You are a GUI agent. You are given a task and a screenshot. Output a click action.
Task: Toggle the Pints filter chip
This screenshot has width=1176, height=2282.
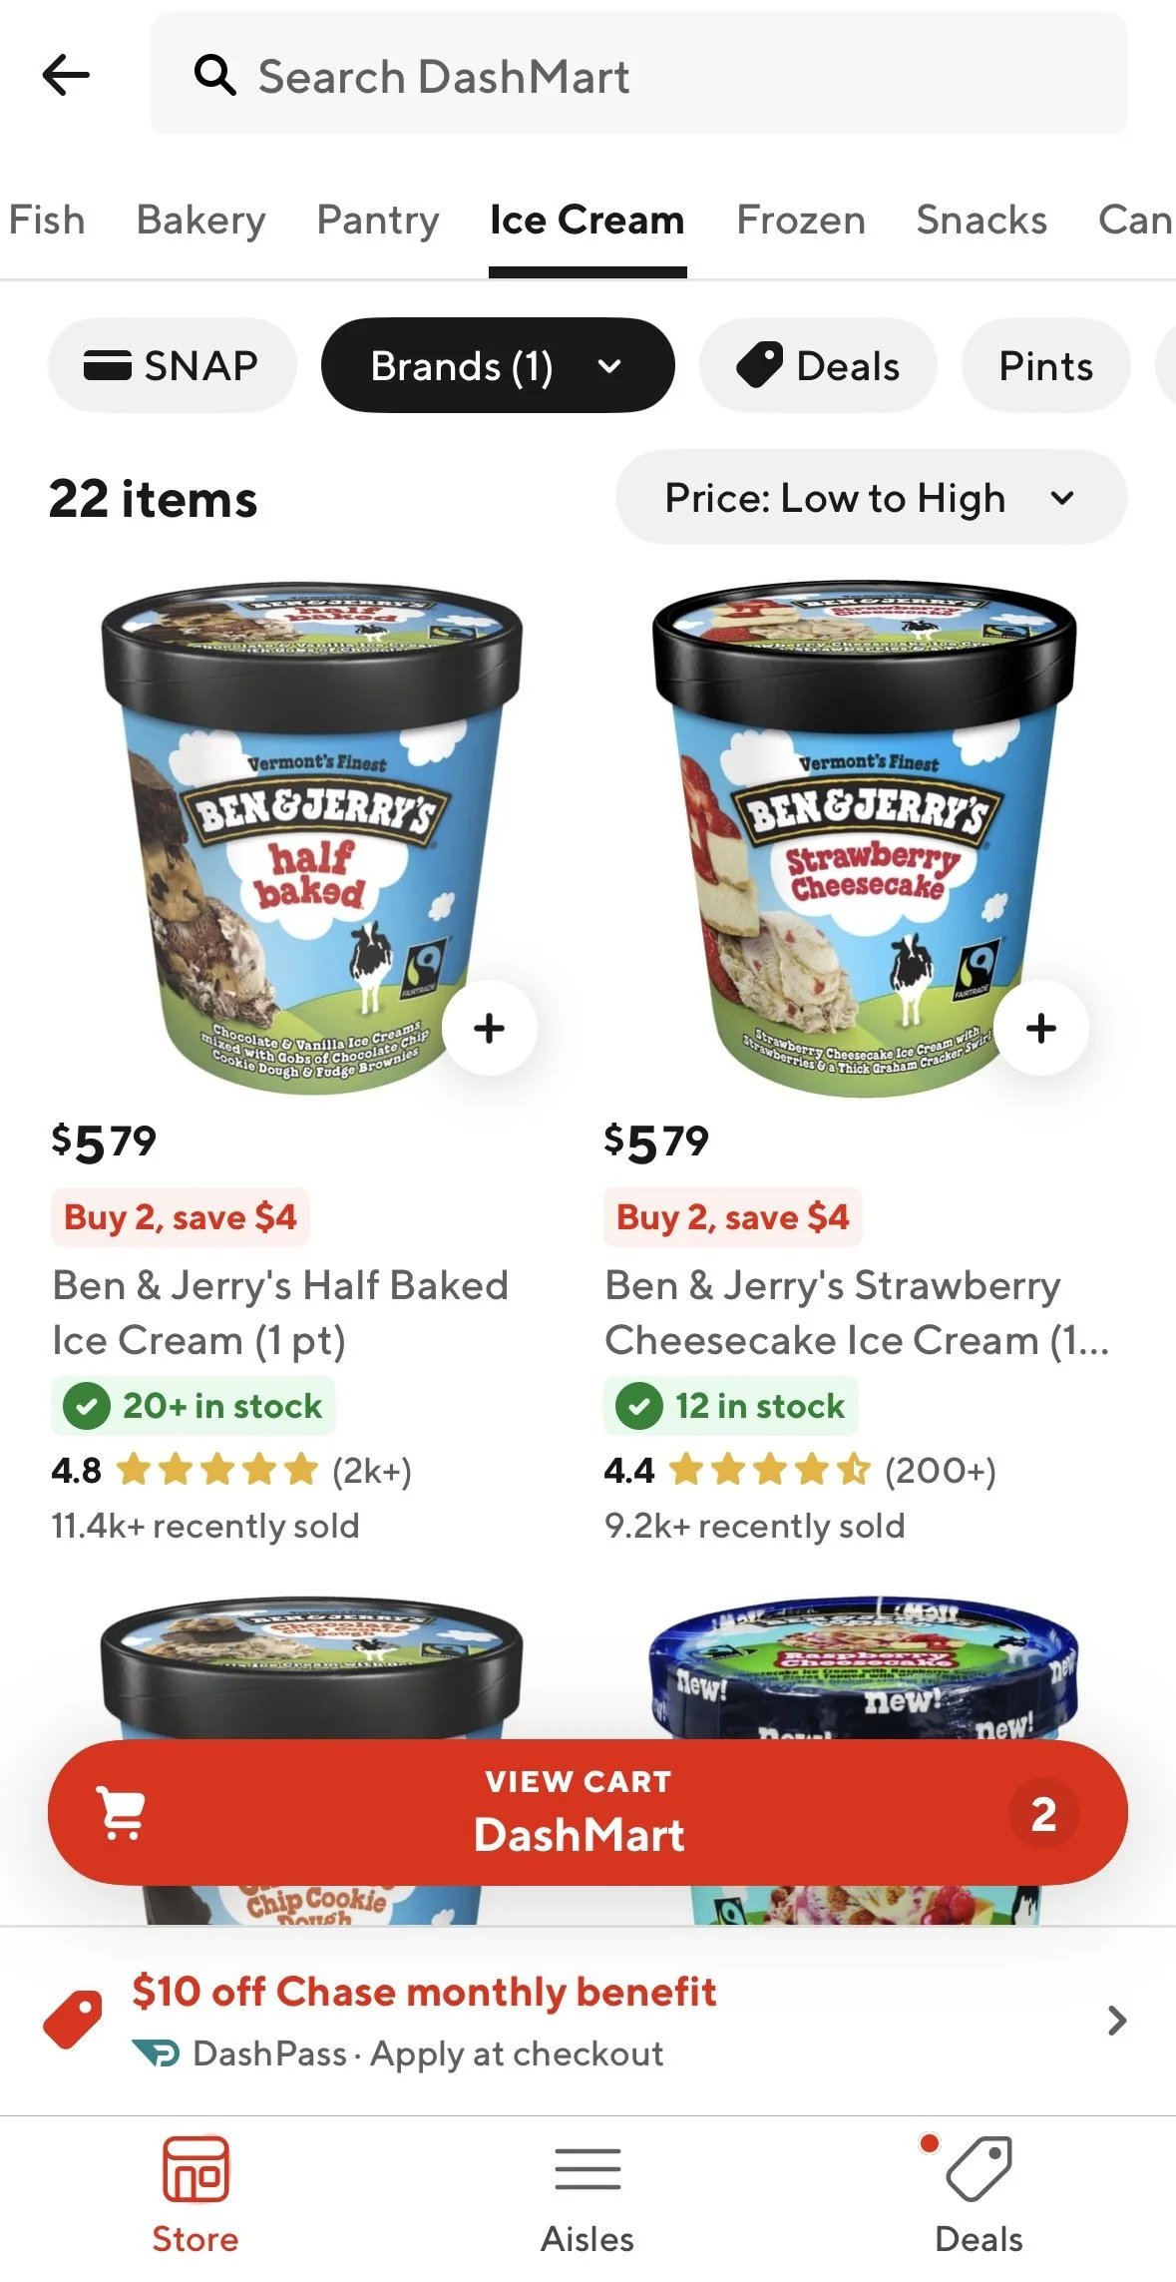(1045, 365)
